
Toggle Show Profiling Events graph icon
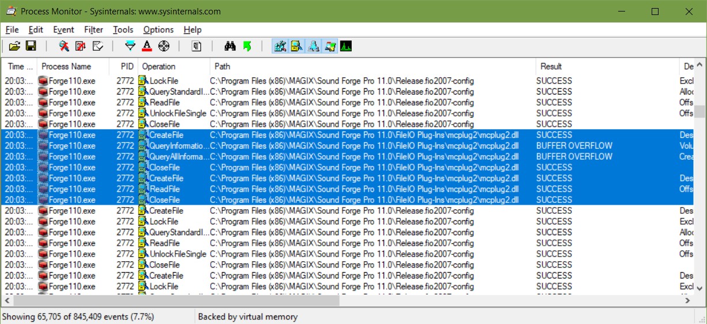click(x=346, y=46)
